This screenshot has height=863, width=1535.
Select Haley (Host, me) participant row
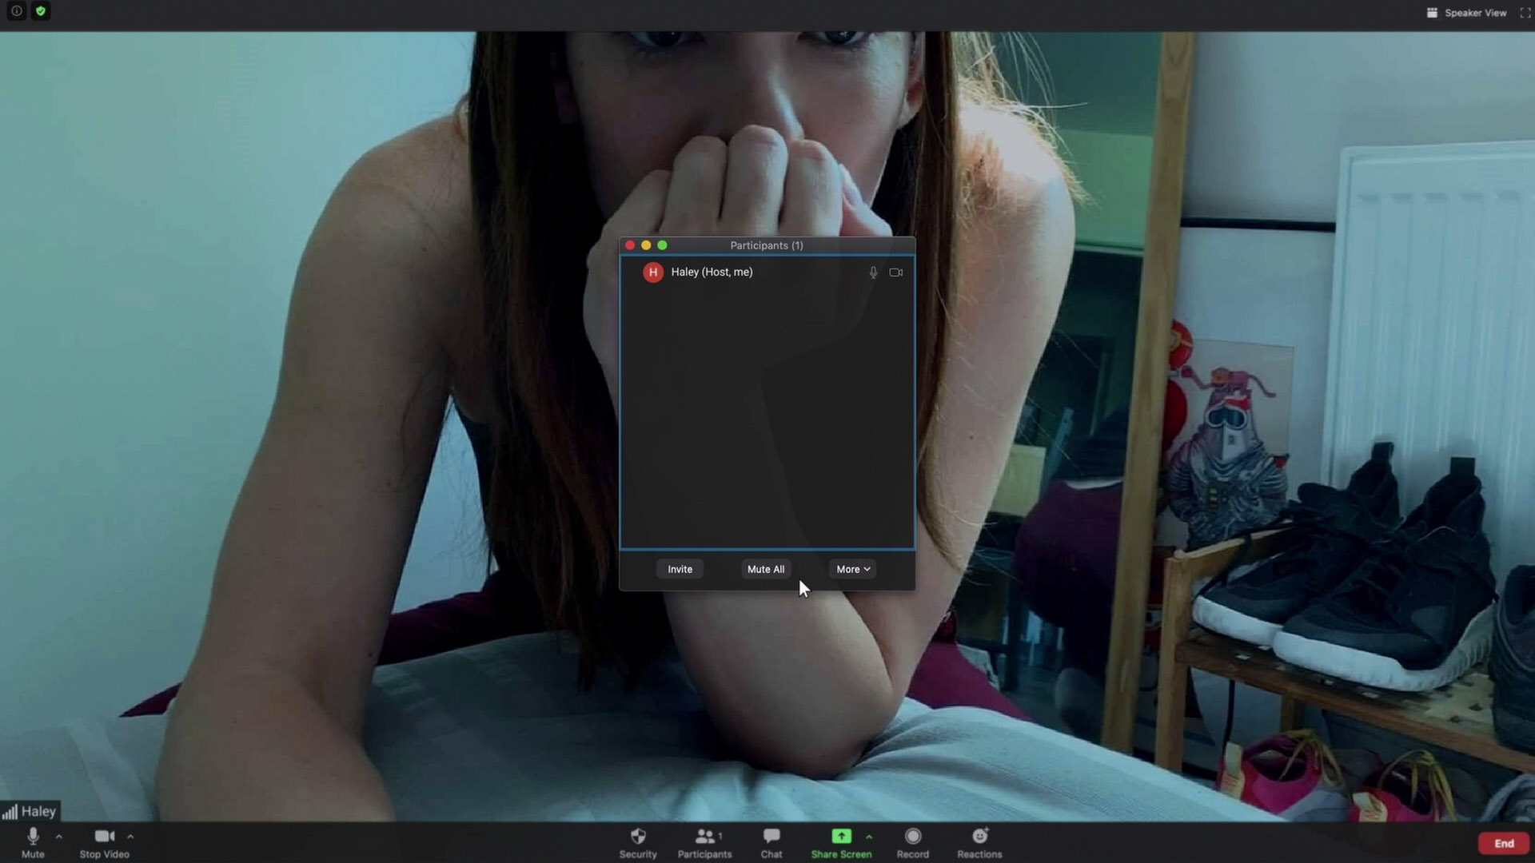(767, 272)
